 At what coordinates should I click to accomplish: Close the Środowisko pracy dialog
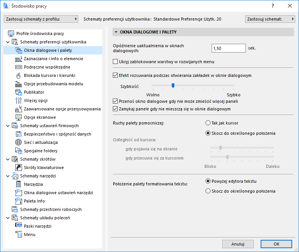pos(290,6)
